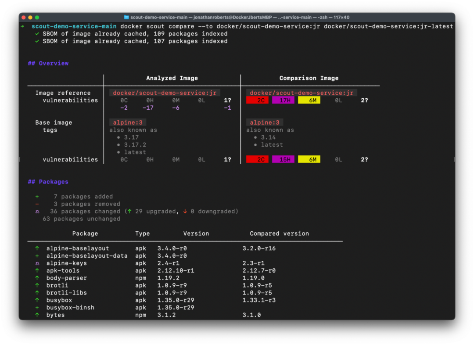
Task: Click the yellow 6M badge in base image vulnerabilities
Action: 309,159
